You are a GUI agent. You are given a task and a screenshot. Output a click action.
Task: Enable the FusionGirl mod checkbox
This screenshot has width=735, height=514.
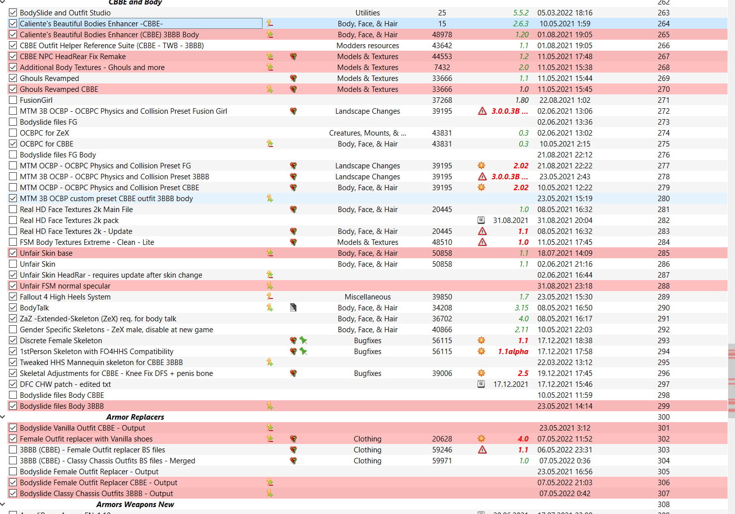point(13,100)
